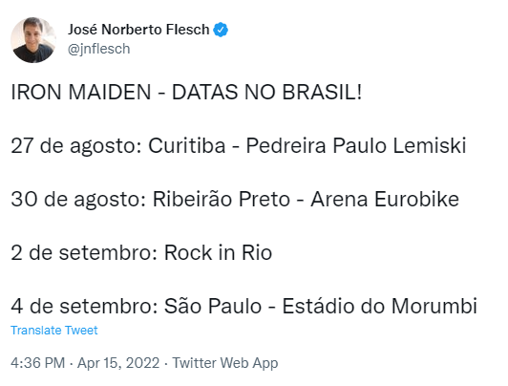Visit the @jnflesch handle link

point(98,49)
